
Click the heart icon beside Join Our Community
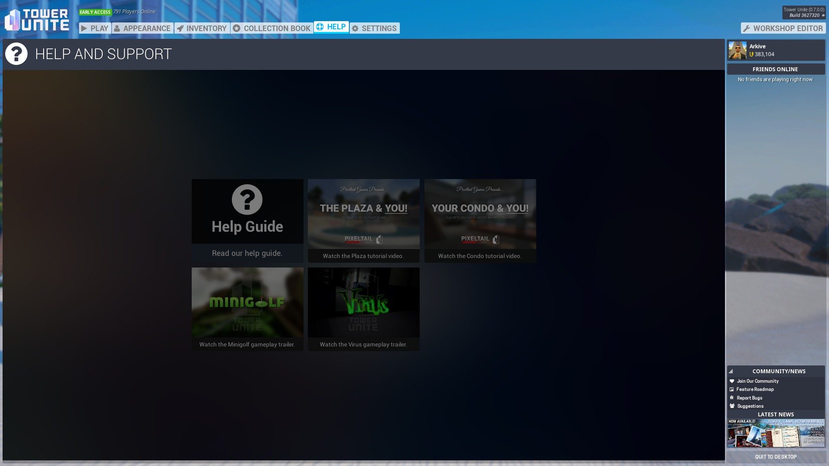(732, 381)
